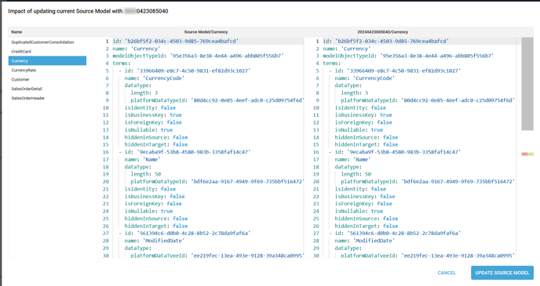Click the UPDATE SOURCE MODEL button
The height and width of the screenshot is (286, 540).
[x=502, y=273]
